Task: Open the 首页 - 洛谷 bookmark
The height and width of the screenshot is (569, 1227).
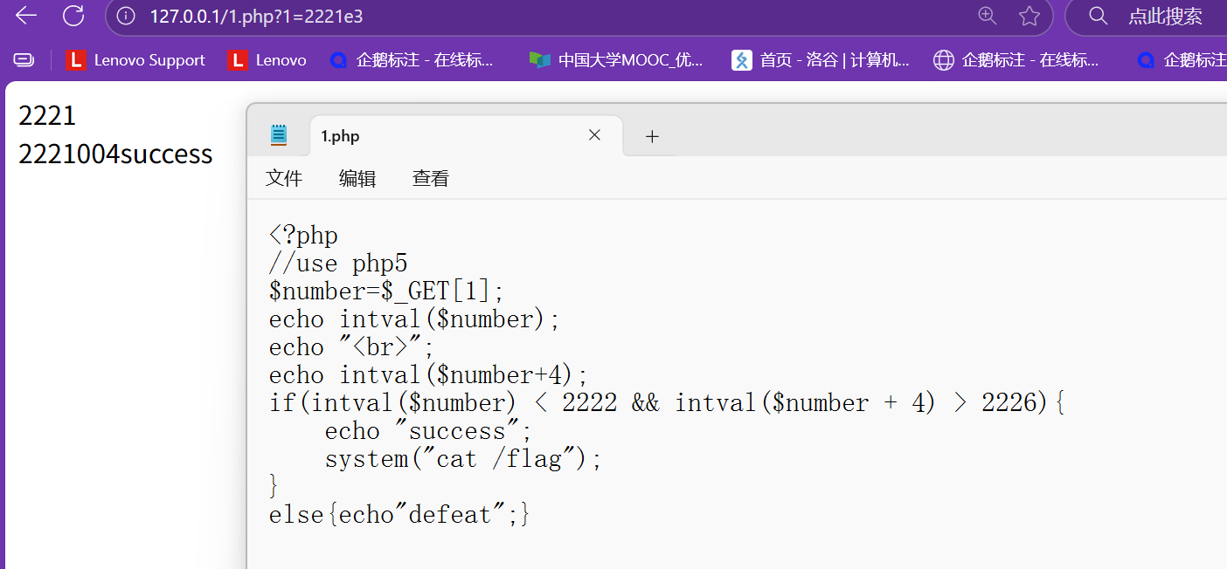Action: [x=821, y=60]
